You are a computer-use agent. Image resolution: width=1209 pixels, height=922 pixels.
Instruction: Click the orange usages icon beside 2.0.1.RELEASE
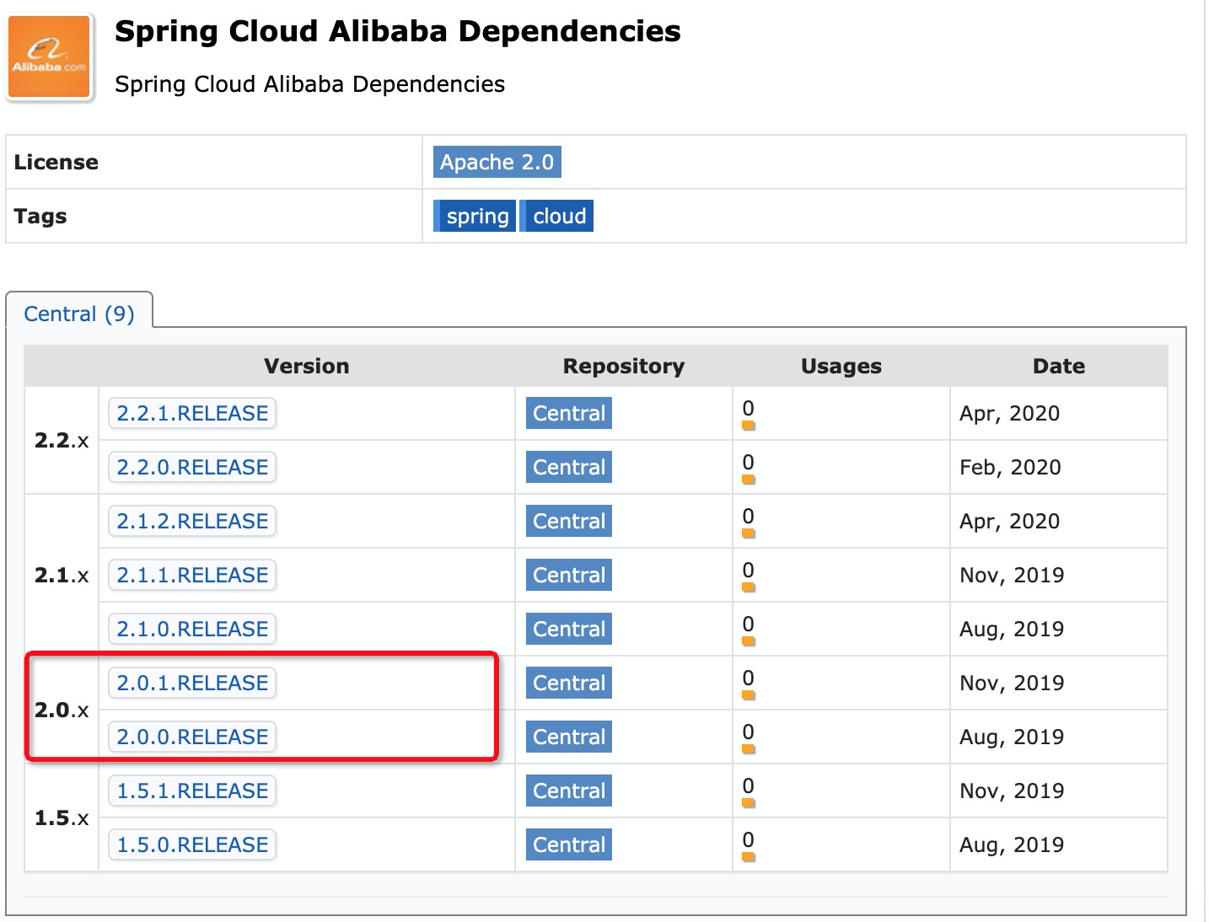748,694
